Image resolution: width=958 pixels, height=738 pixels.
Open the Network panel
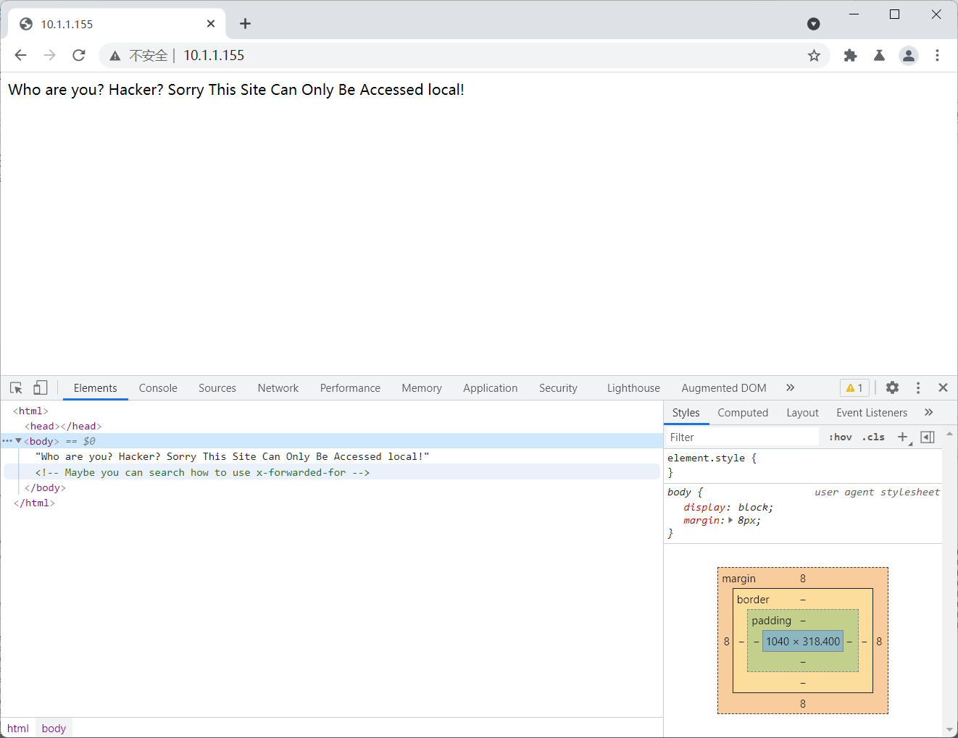coord(278,388)
